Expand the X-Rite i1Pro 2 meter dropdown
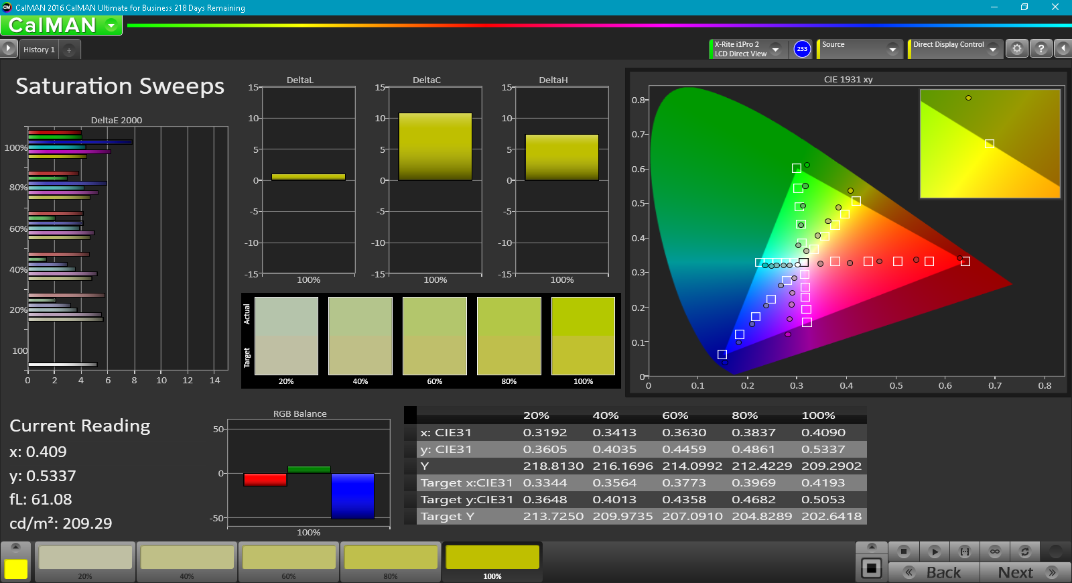1072x583 pixels. pyautogui.click(x=775, y=49)
